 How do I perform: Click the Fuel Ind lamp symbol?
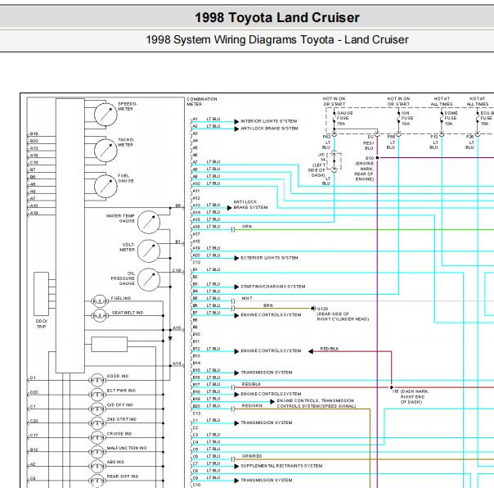pos(100,301)
